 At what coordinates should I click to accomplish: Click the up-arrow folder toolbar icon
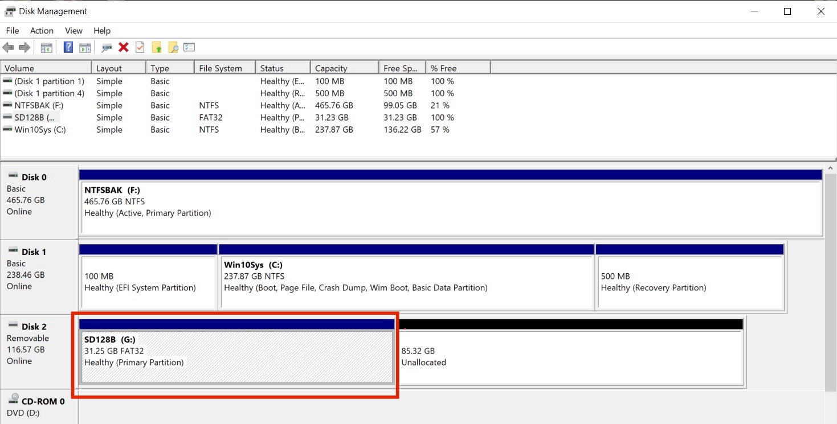coord(157,47)
